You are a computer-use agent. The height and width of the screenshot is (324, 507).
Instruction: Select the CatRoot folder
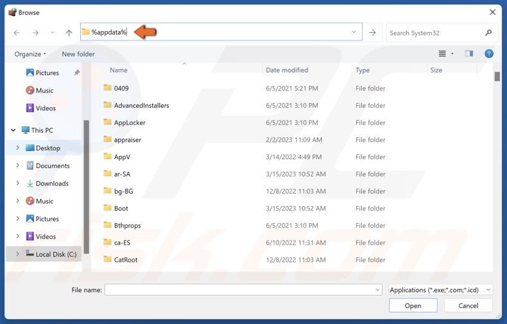120,259
